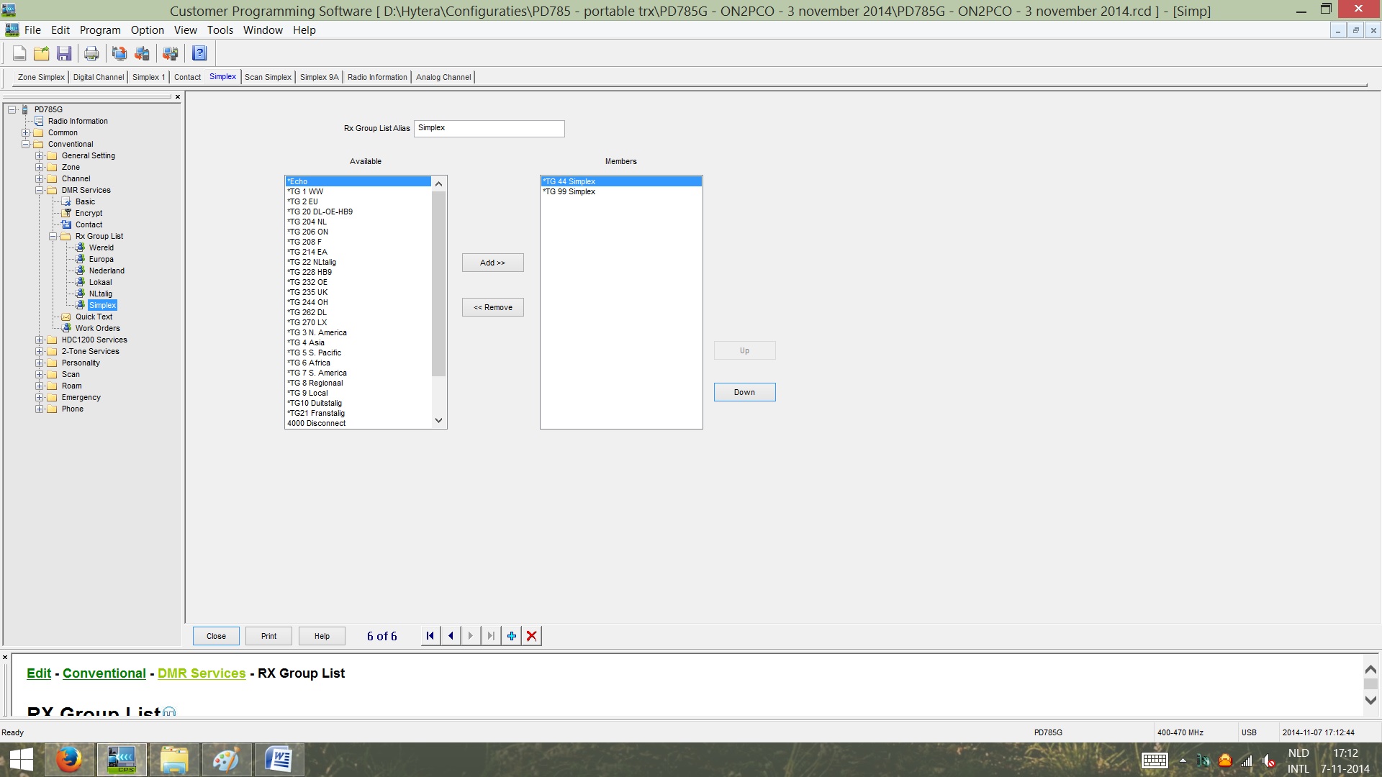
Task: Switch to the Scan Simplex tab
Action: tap(268, 77)
